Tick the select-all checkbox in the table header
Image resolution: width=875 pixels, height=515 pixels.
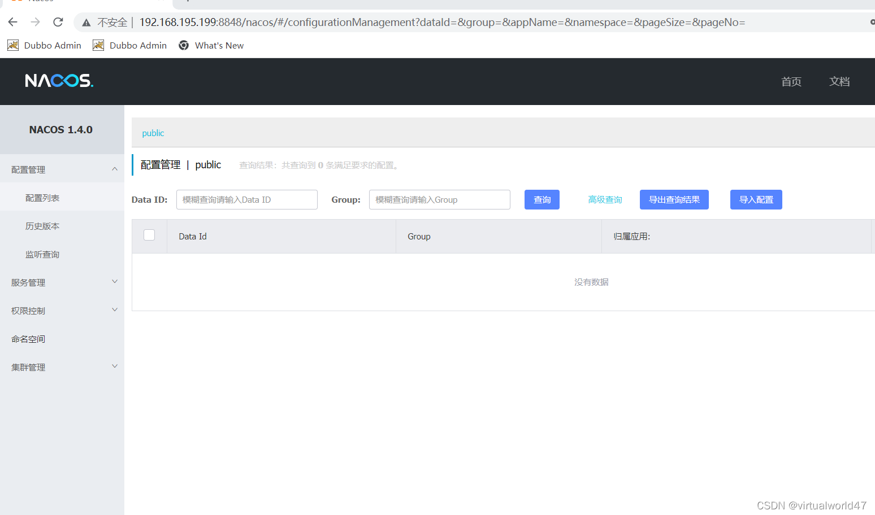[x=149, y=235]
